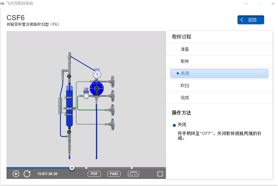Open the P&ID diagram view
Image resolution: width=278 pixels, height=186 pixels.
(x=114, y=174)
